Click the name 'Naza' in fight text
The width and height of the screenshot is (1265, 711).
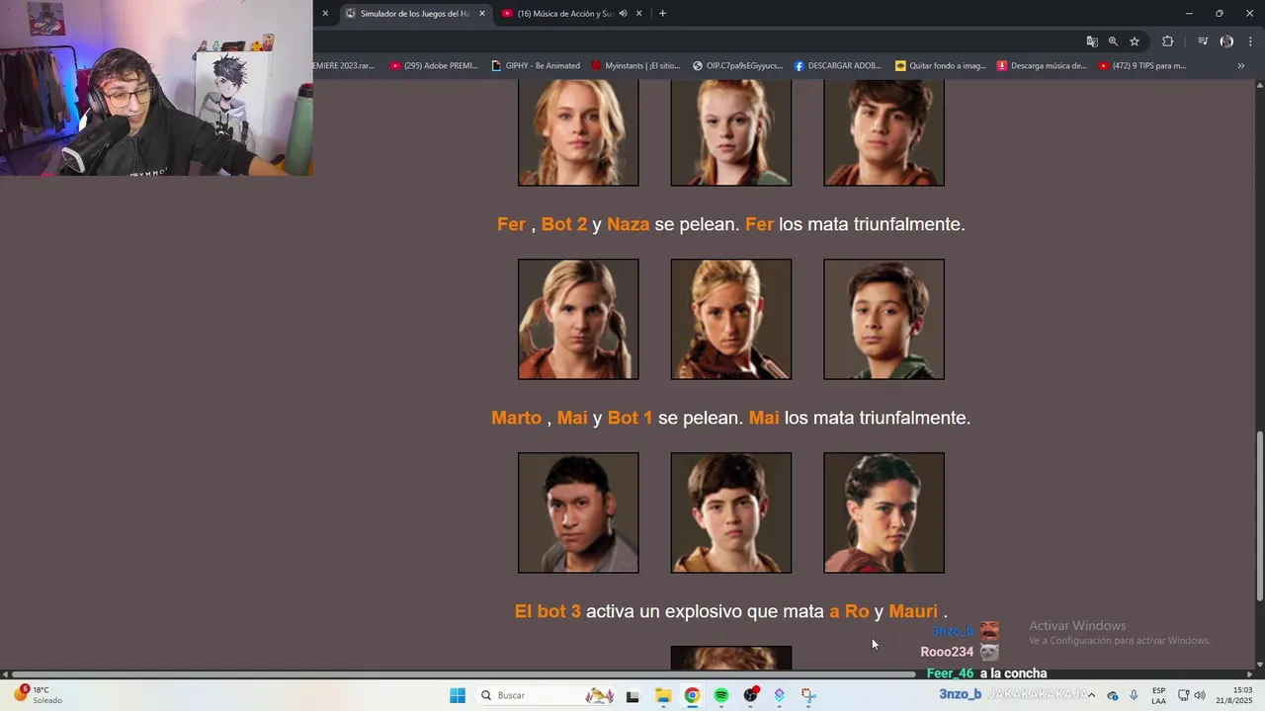tap(629, 224)
